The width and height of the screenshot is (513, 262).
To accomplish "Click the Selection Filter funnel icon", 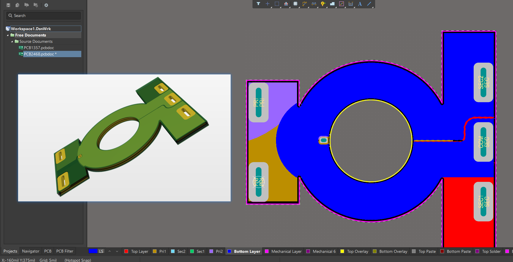I will coord(258,4).
